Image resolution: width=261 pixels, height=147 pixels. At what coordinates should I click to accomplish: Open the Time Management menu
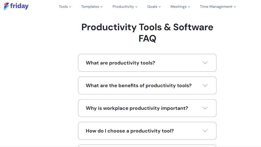[x=218, y=7]
